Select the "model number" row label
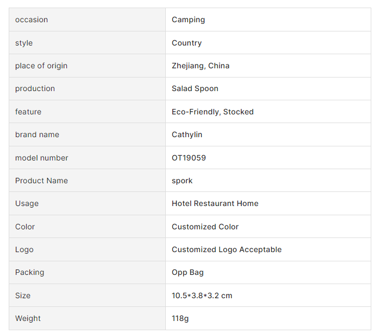The image size is (380, 334). click(42, 158)
